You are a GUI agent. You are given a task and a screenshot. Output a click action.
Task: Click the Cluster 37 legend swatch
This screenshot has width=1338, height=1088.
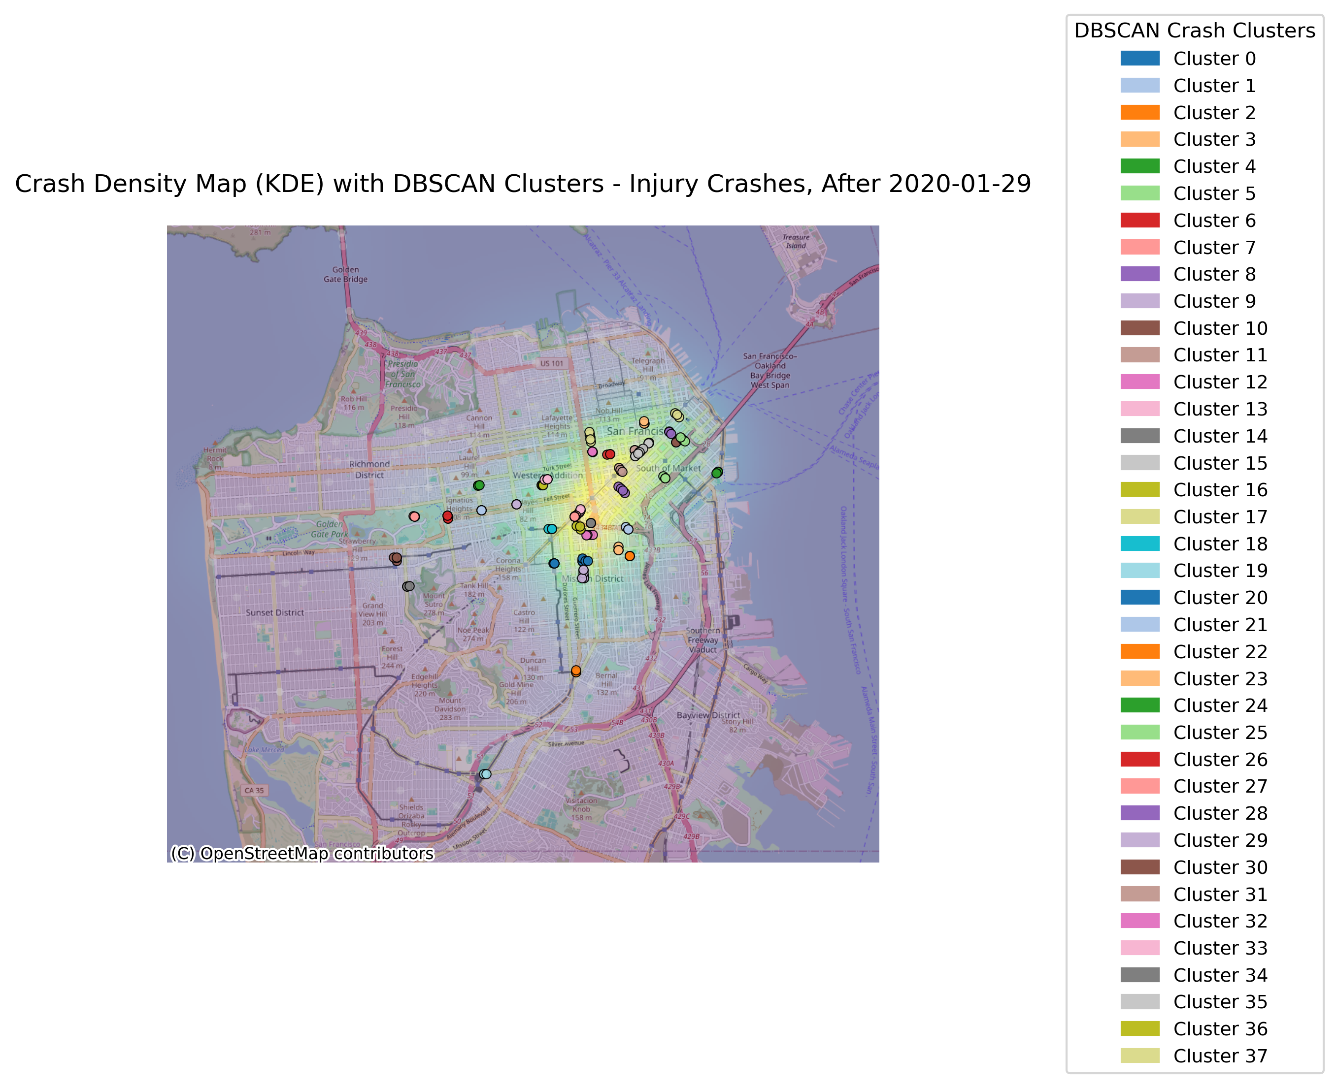click(x=1139, y=1056)
